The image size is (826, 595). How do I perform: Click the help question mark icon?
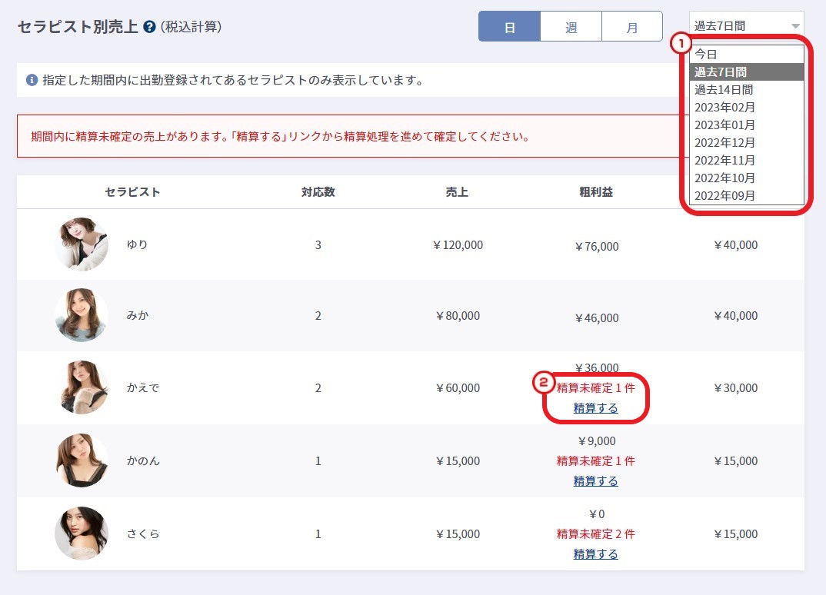(x=149, y=27)
